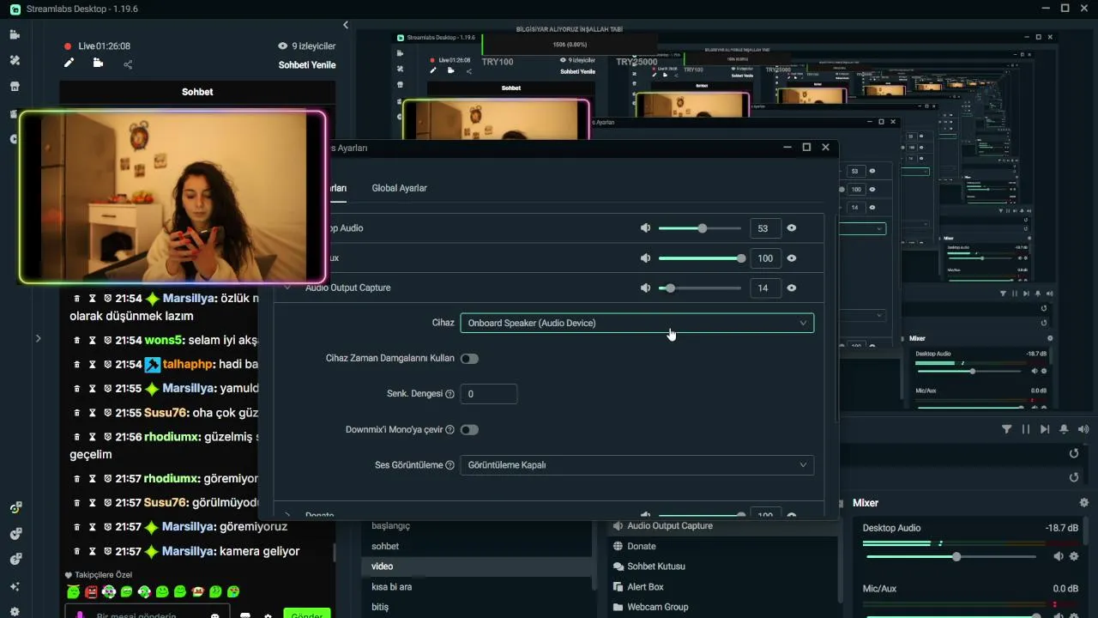Mute Desktop Audio in the Mixer
Image resolution: width=1098 pixels, height=618 pixels.
tap(1059, 557)
